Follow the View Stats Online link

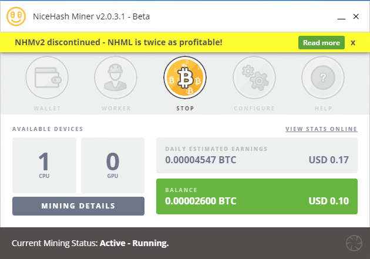[321, 129]
